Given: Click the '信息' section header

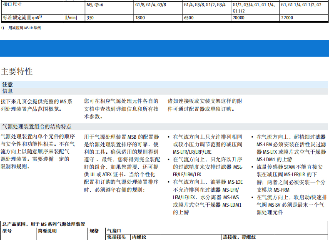Looking at the screenshot, I should click(x=164, y=91).
